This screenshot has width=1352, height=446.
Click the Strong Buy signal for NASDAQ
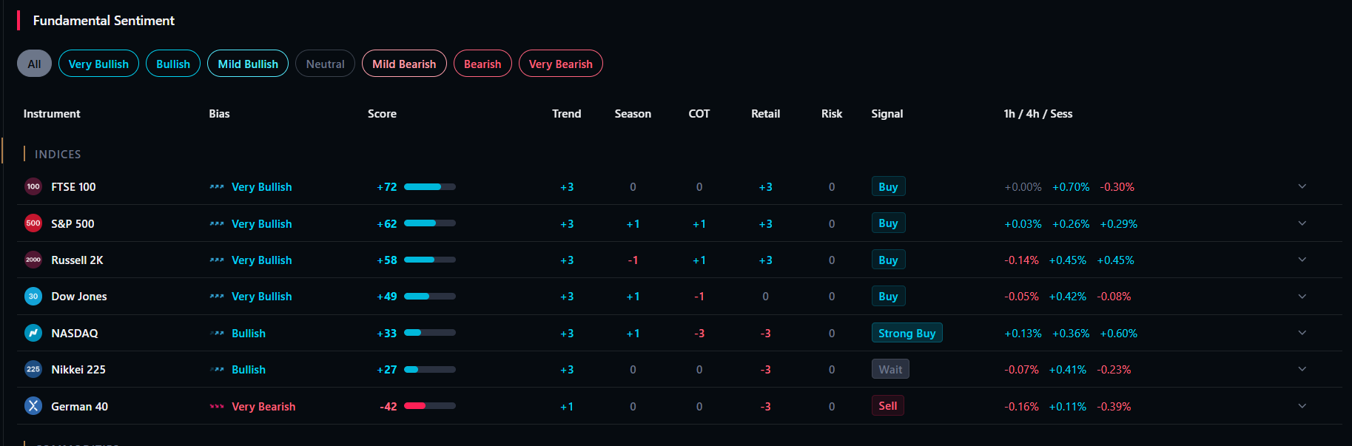[907, 333]
